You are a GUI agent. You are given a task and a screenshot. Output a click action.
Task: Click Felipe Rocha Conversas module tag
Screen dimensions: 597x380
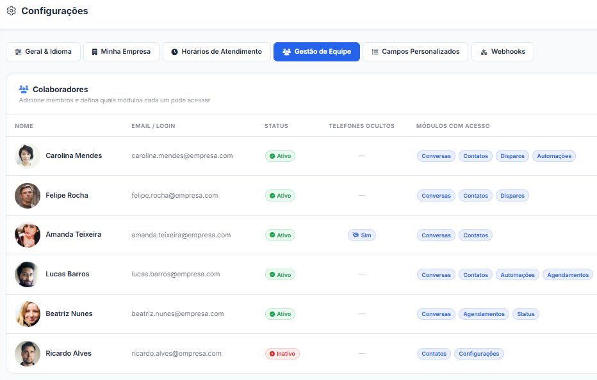click(436, 196)
